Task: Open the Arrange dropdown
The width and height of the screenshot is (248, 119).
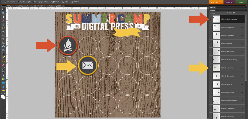Action: tap(56, 2)
